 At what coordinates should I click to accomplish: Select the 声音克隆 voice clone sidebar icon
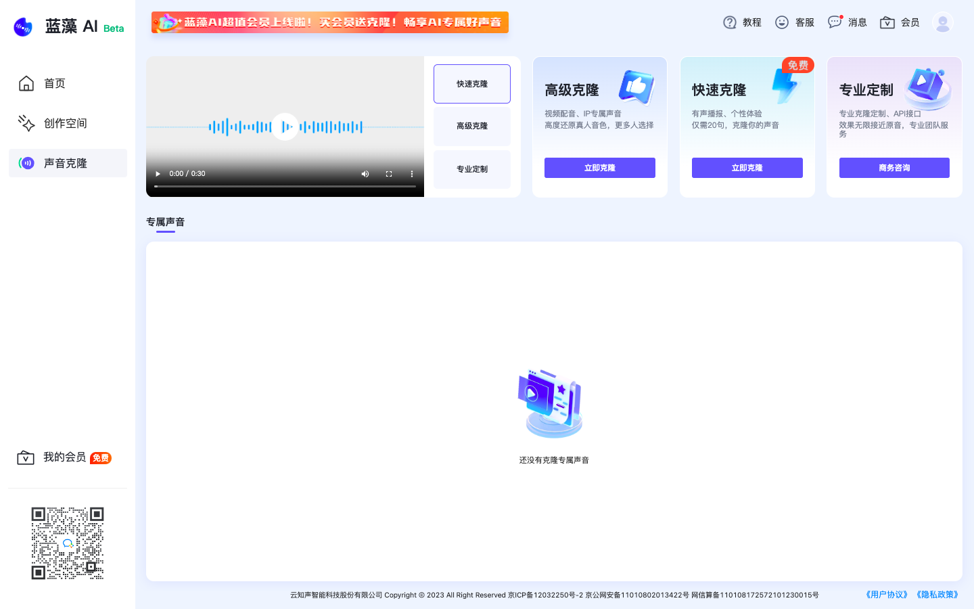click(x=26, y=163)
